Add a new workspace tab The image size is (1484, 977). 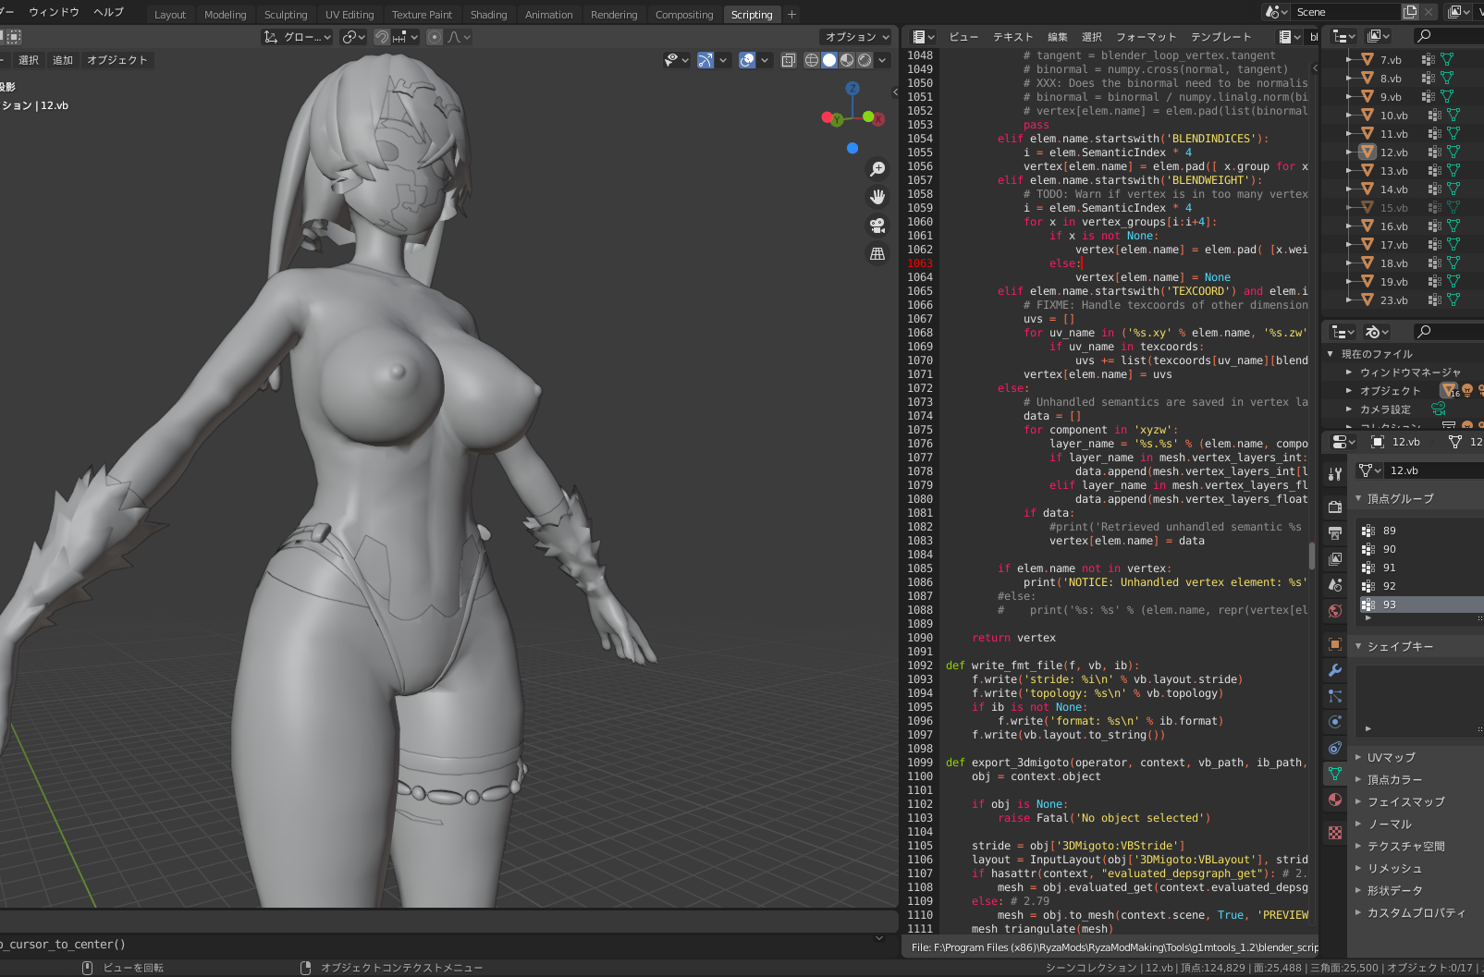coord(791,15)
